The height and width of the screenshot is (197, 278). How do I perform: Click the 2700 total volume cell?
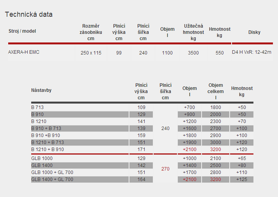(216, 128)
